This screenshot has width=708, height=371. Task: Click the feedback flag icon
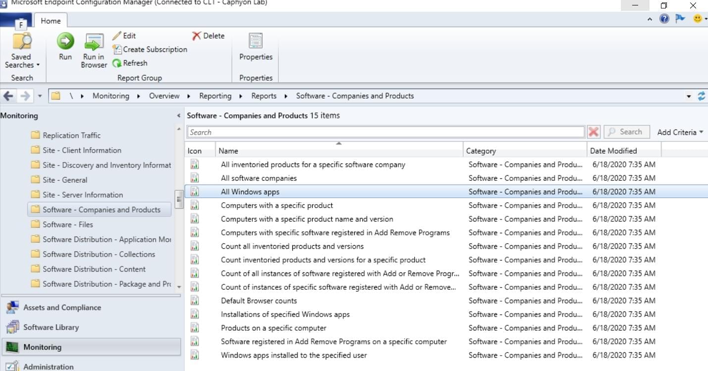pyautogui.click(x=680, y=19)
